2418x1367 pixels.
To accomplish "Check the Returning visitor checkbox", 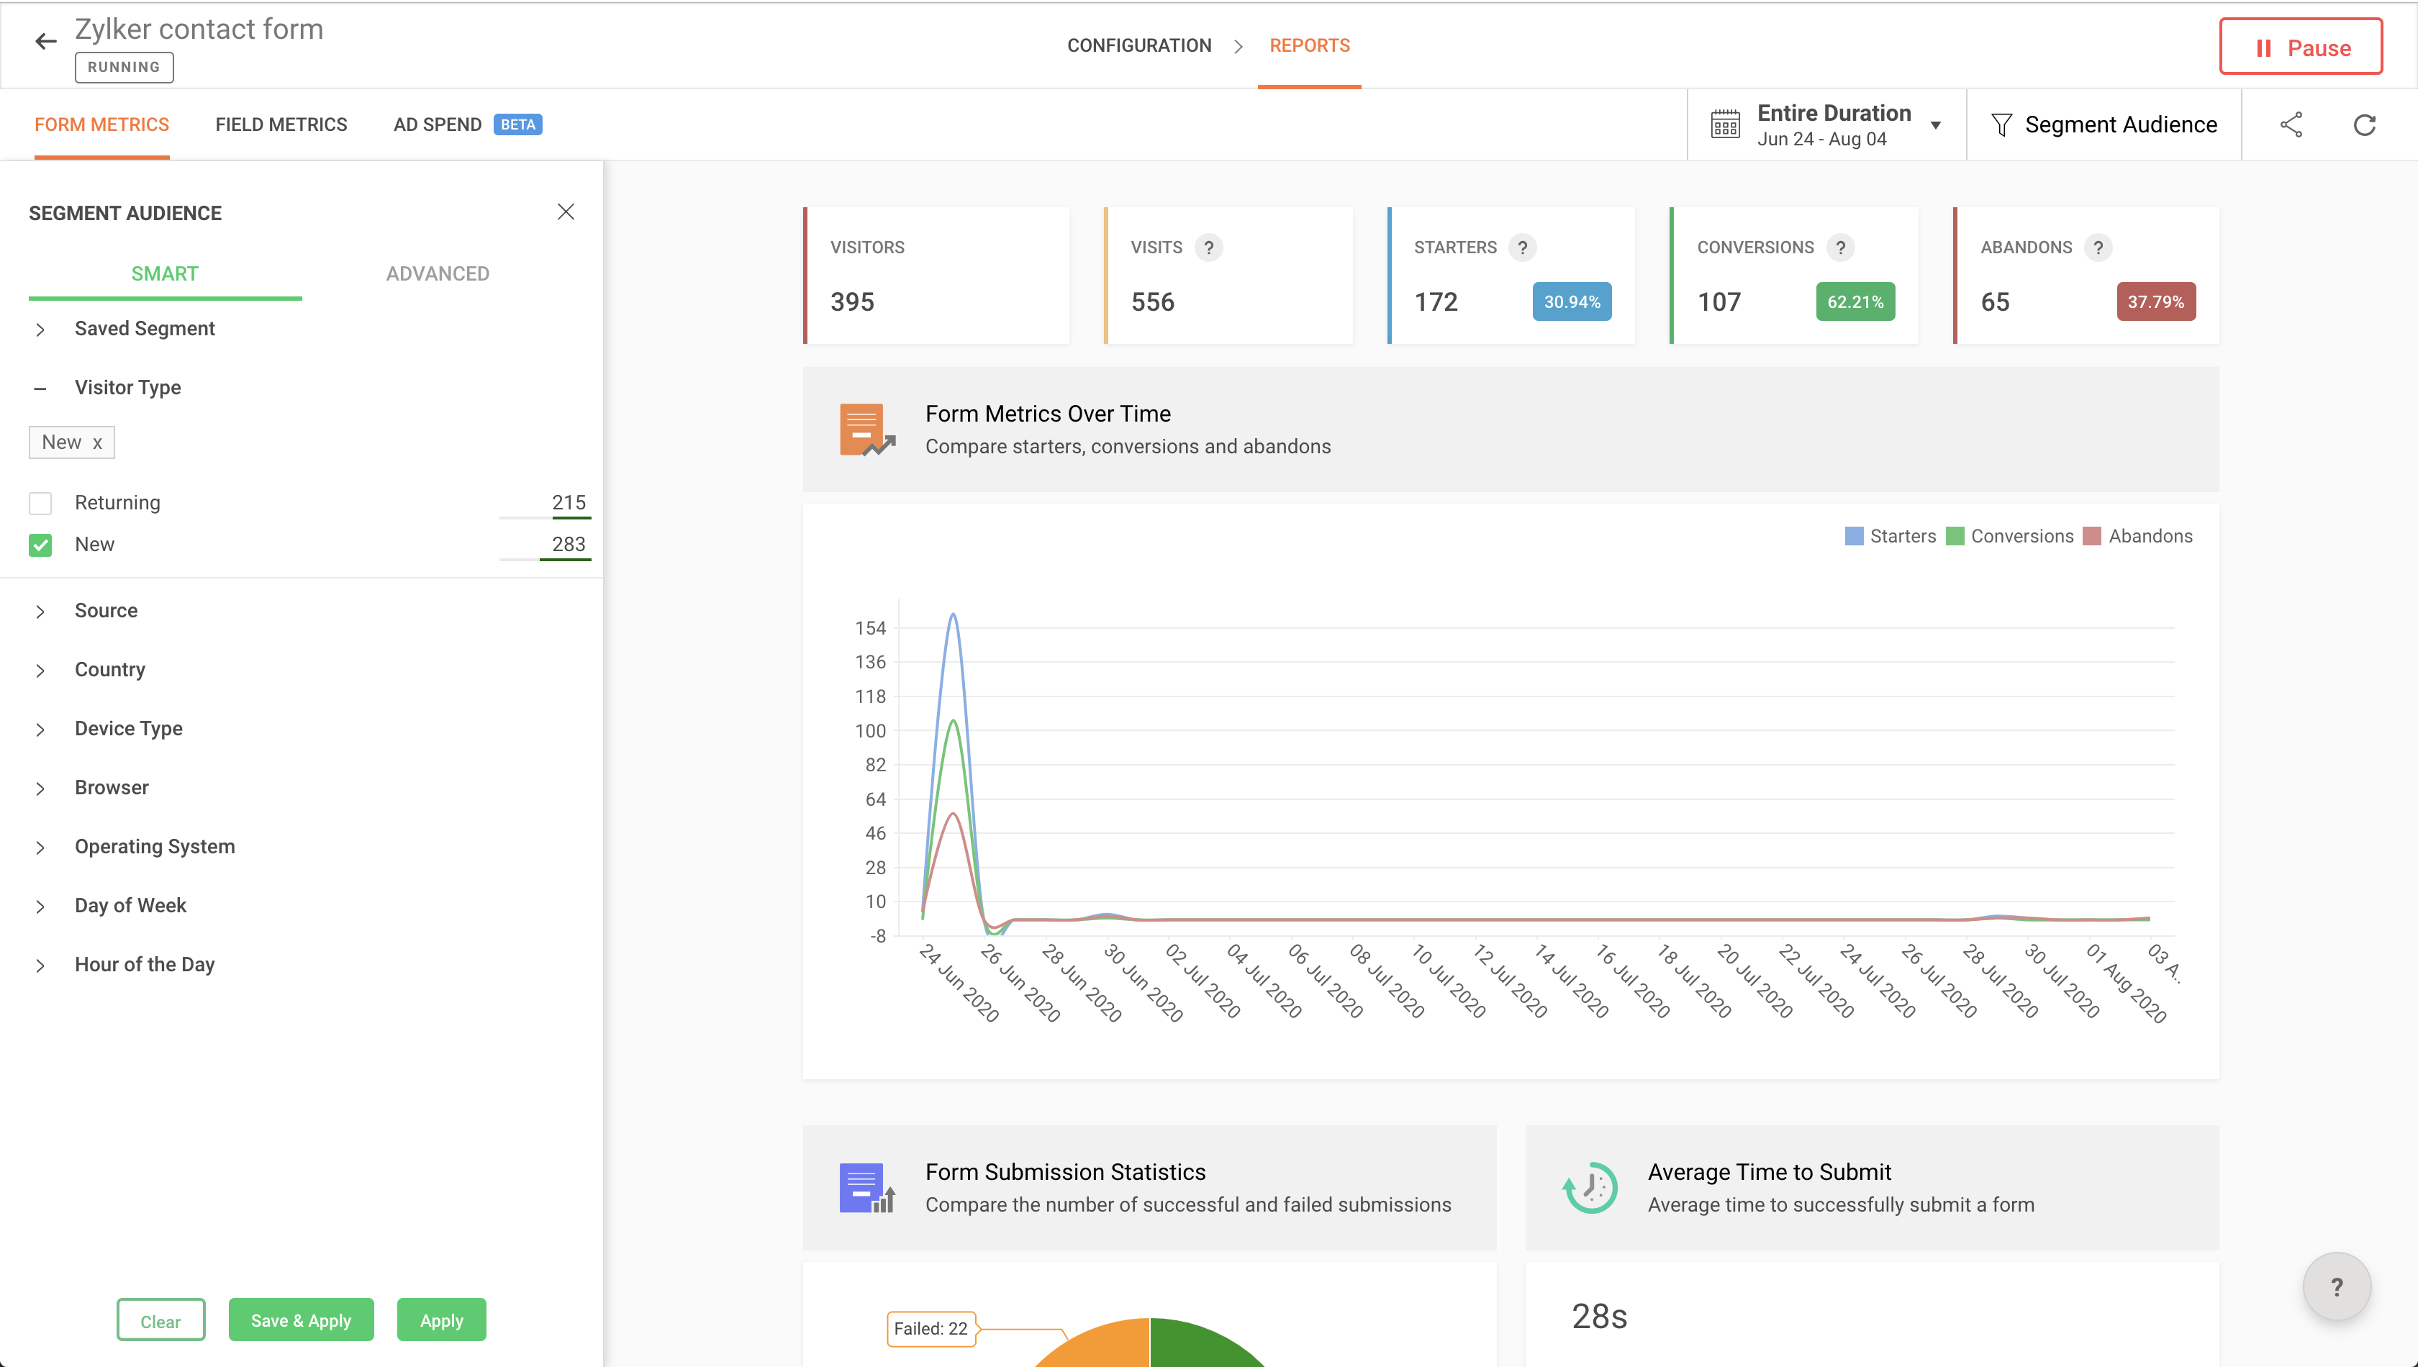I will coord(40,503).
